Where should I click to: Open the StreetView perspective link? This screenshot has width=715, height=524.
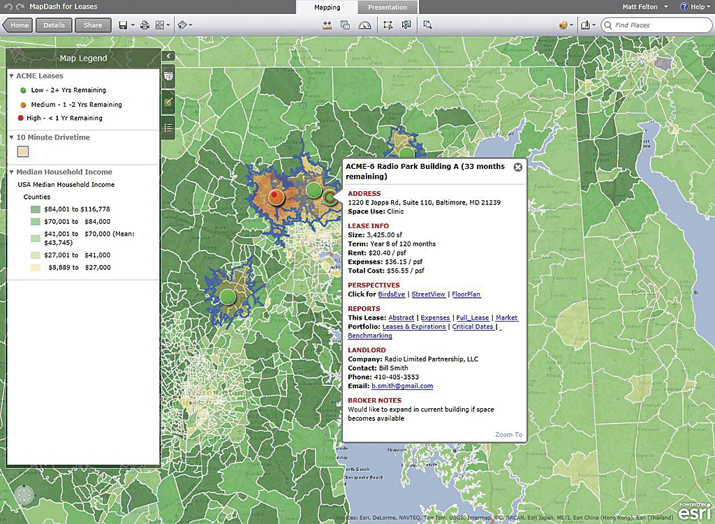coord(428,294)
